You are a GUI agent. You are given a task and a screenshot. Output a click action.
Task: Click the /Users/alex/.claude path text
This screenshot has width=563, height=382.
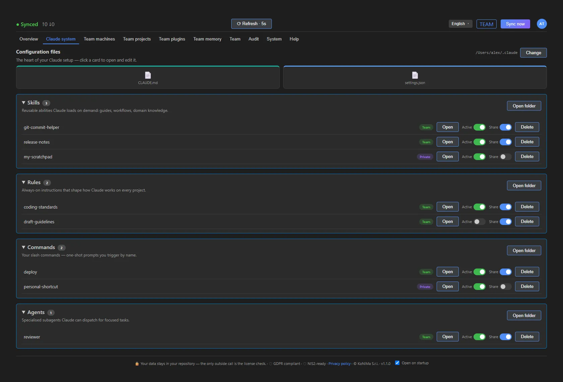click(x=496, y=53)
